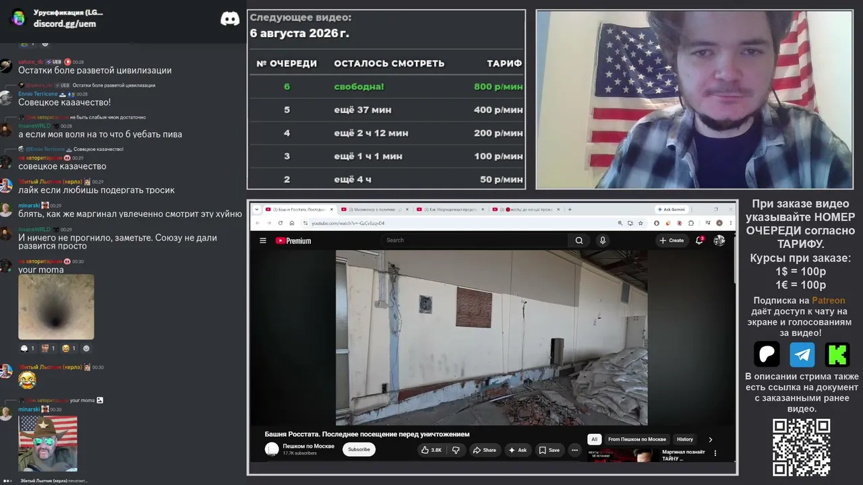Click the message 'Совецкое кааачество!'
Image resolution: width=863 pixels, height=485 pixels.
[x=65, y=102]
